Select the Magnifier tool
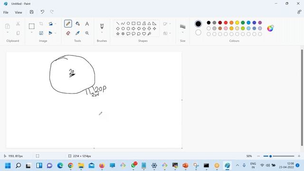 (87, 33)
